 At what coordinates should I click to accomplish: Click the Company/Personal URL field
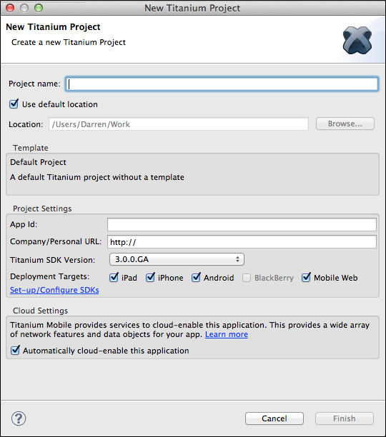pos(242,242)
